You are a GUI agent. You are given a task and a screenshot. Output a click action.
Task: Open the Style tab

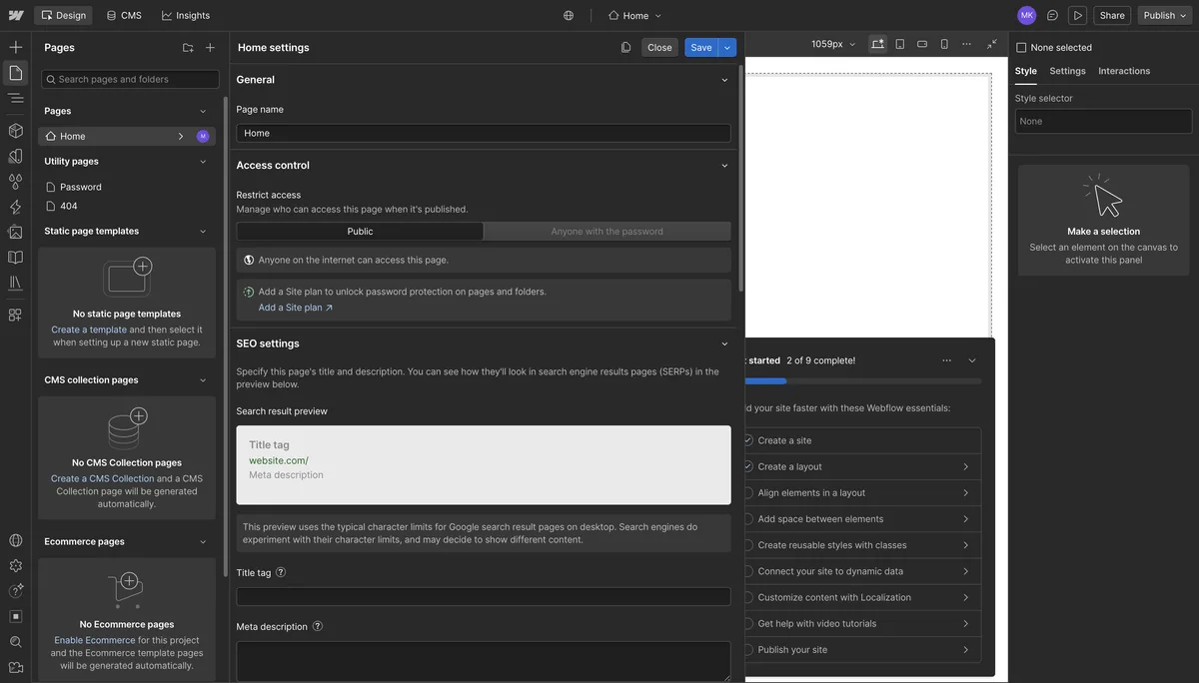click(1025, 71)
